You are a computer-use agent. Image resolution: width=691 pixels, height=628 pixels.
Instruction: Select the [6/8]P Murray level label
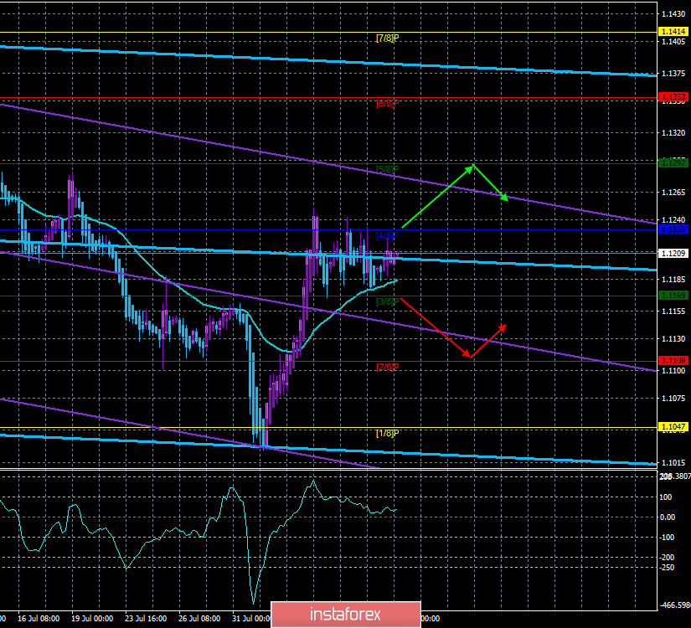(387, 104)
